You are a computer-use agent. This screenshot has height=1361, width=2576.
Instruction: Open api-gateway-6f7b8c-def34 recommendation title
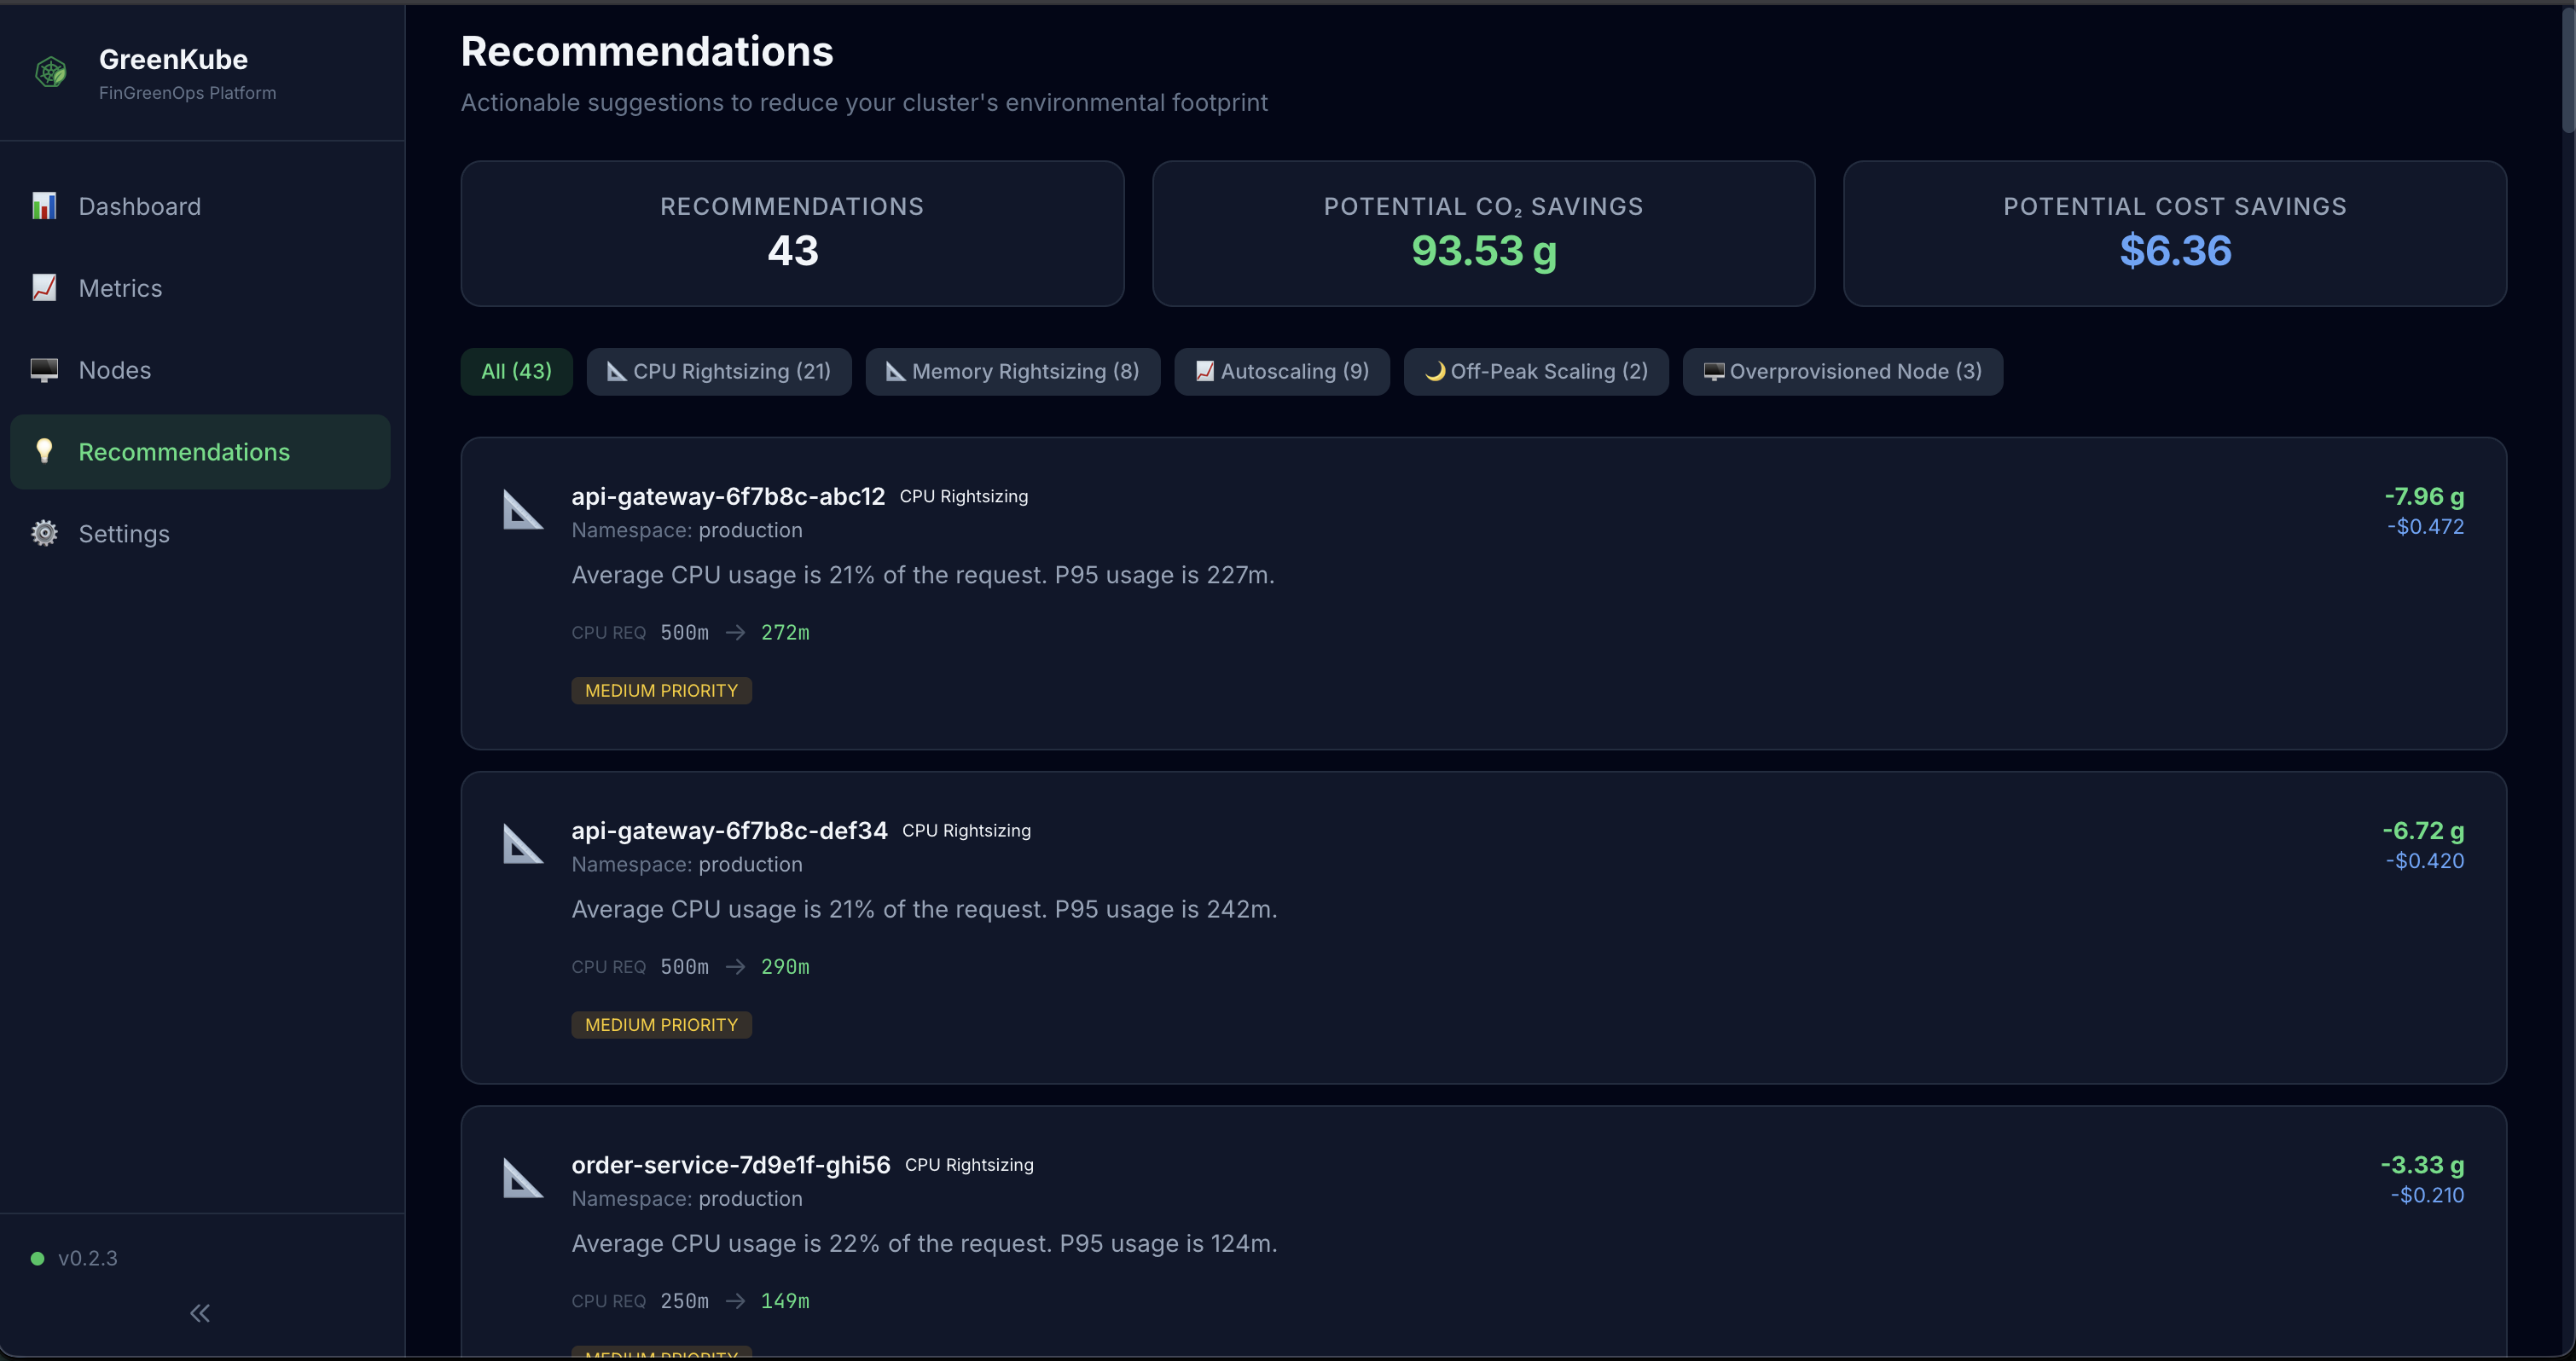(729, 830)
